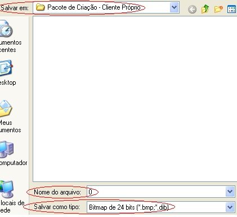Click the Salvar em label
Screen dimensions: 237x217
[14, 8]
